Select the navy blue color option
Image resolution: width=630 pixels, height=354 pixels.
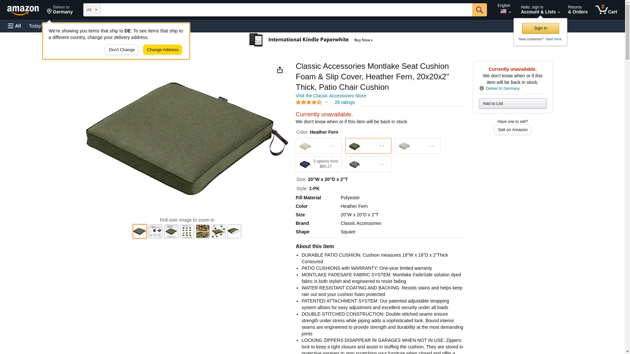(x=319, y=164)
